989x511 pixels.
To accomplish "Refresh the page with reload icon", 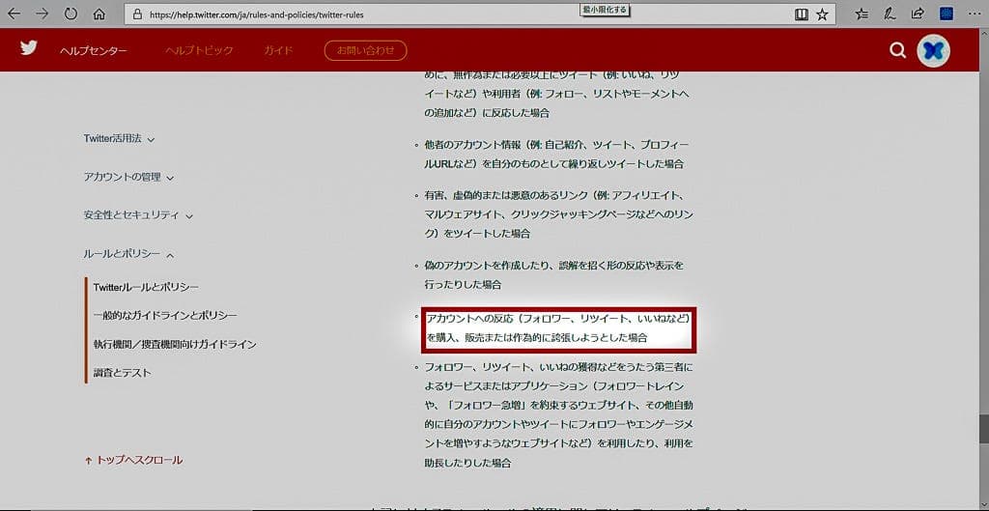I will 71,14.
